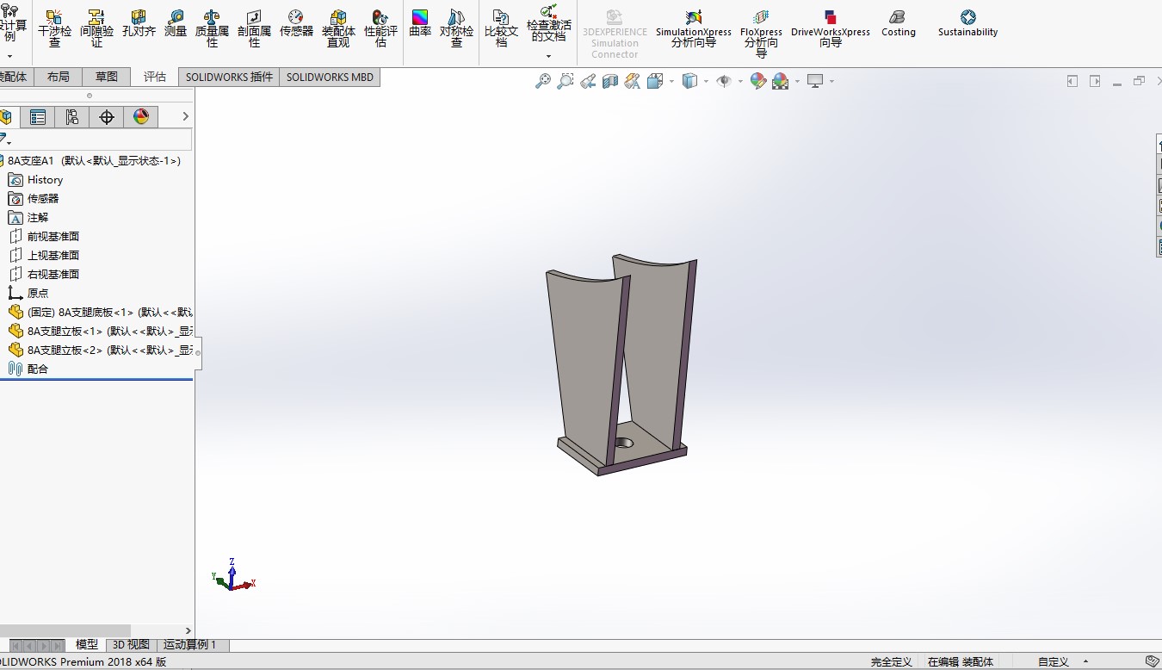Start the SimulationXpress analysis wizard
The height and width of the screenshot is (670, 1162).
click(693, 28)
